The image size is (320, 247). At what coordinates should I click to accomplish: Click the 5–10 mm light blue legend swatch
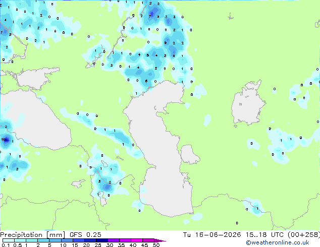coord(55,240)
